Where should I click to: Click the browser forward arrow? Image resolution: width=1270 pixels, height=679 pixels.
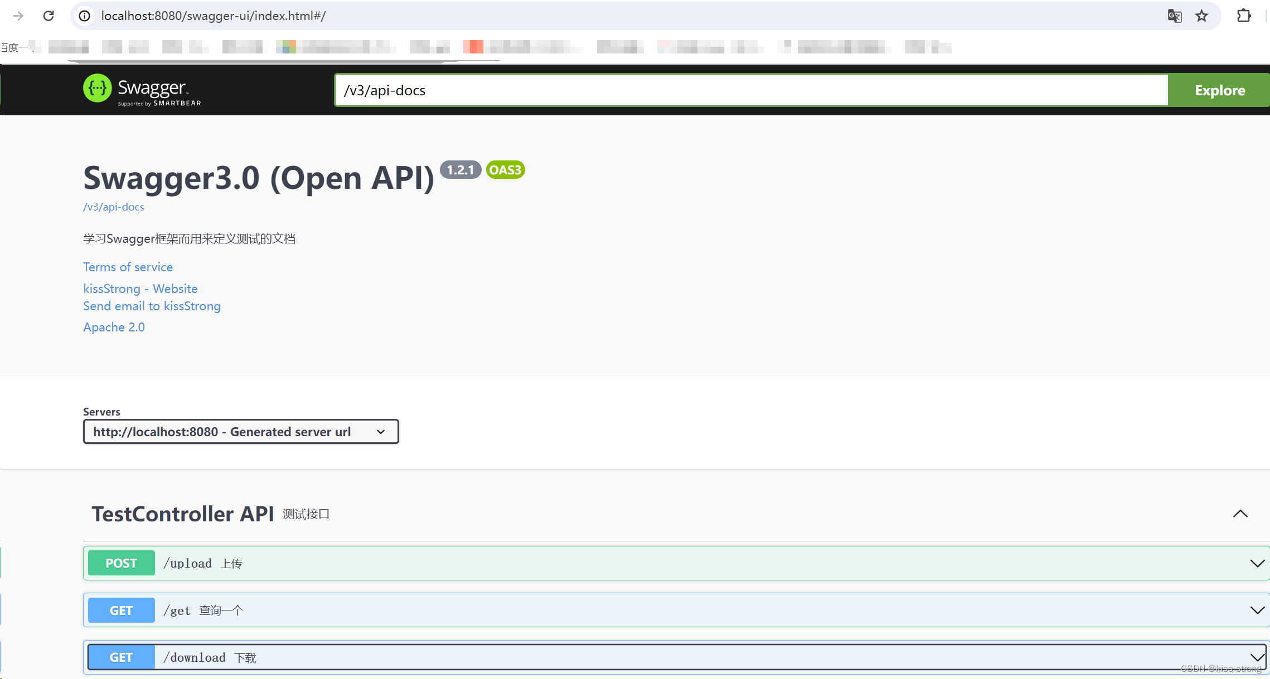click(x=18, y=16)
